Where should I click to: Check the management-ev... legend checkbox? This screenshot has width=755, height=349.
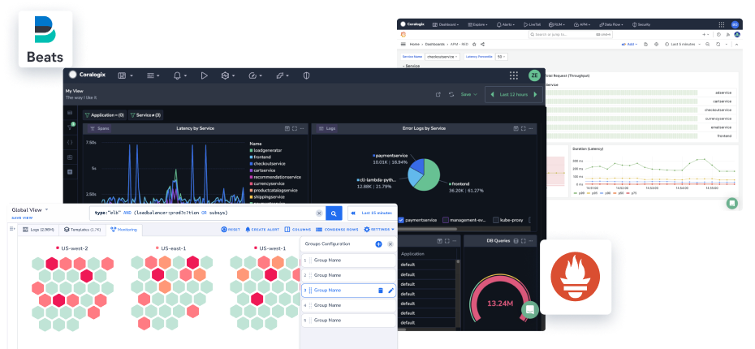(x=446, y=220)
